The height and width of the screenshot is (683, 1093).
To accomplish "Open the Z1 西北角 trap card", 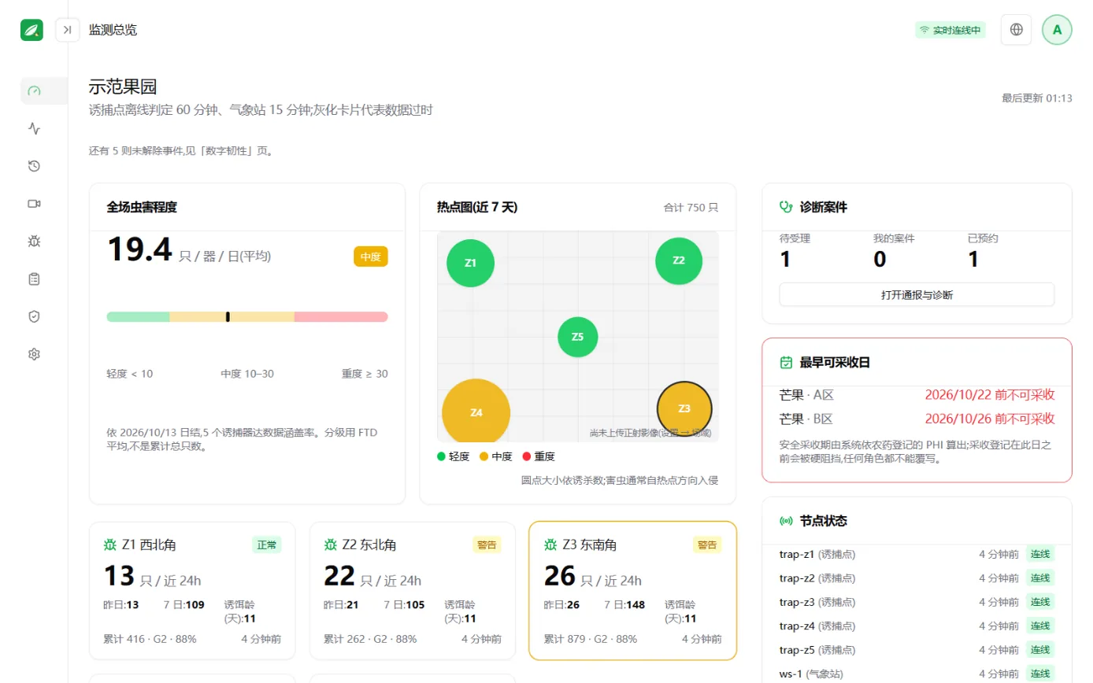I will point(192,590).
